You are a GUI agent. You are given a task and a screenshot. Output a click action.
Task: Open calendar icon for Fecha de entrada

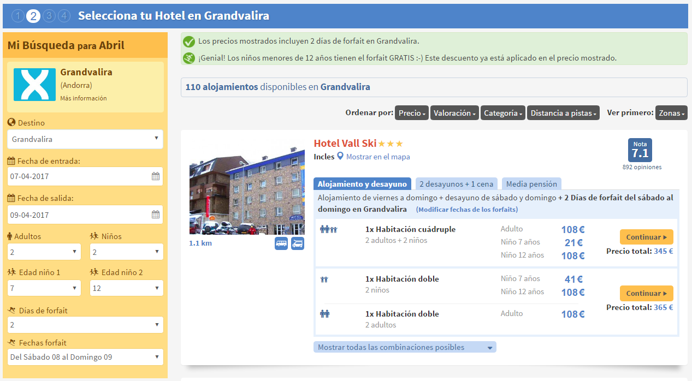[x=156, y=176]
